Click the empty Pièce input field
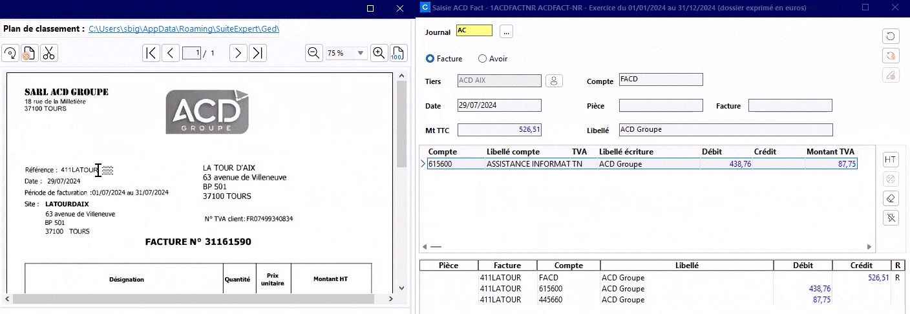The image size is (910, 314). click(x=661, y=105)
